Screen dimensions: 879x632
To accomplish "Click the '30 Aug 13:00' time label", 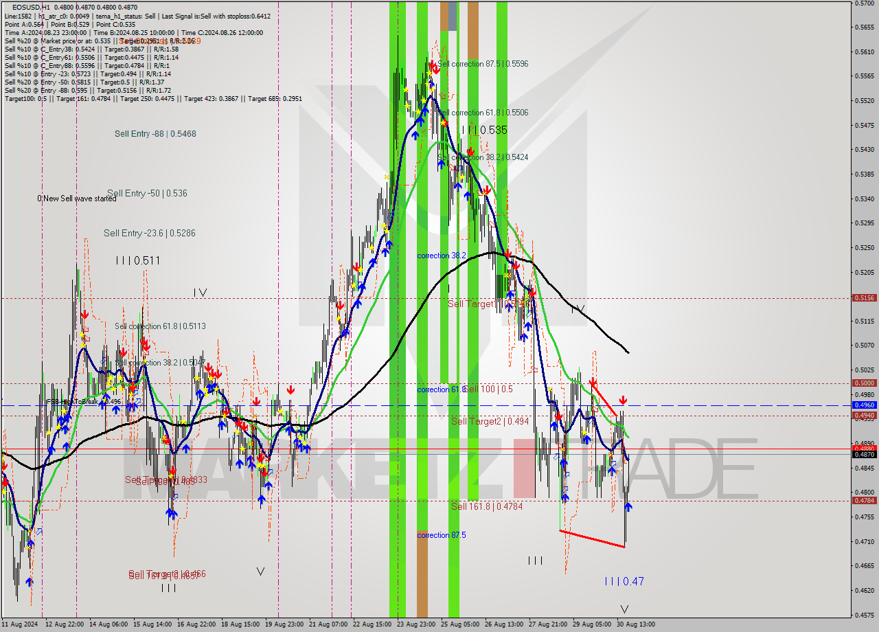I will (x=636, y=624).
